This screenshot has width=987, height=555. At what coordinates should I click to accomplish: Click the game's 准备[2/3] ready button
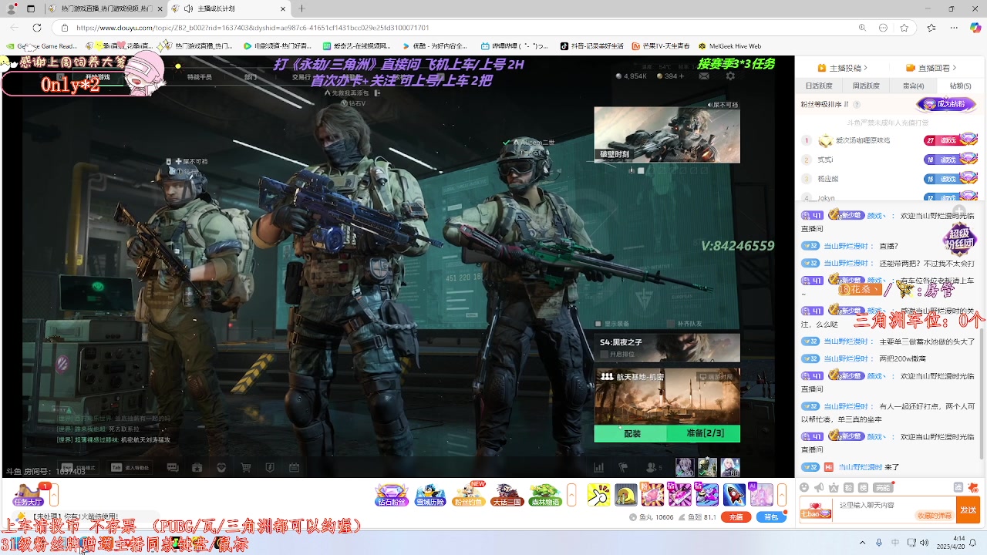click(705, 433)
